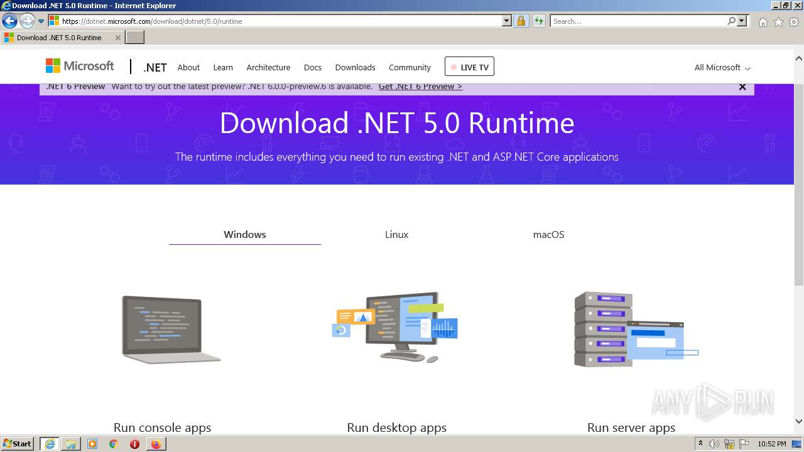Click the server rack illustration
Screen dimensions: 804x452
click(636, 329)
